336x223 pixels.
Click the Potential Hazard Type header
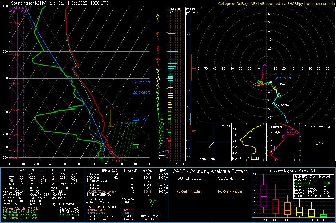(x=318, y=126)
